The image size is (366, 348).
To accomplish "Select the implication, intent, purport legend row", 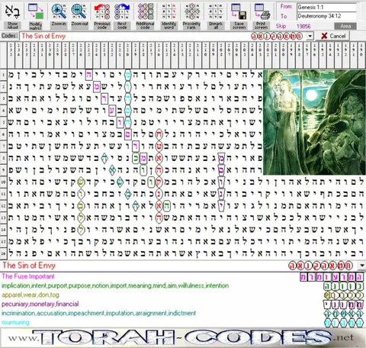I will click(115, 285).
